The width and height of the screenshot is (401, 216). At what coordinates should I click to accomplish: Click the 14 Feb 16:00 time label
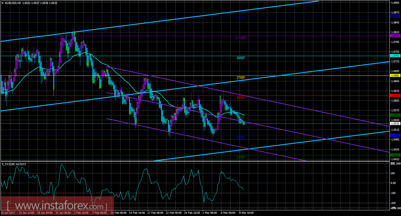137,213
